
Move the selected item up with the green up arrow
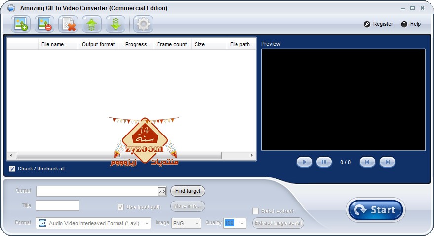pyautogui.click(x=92, y=24)
